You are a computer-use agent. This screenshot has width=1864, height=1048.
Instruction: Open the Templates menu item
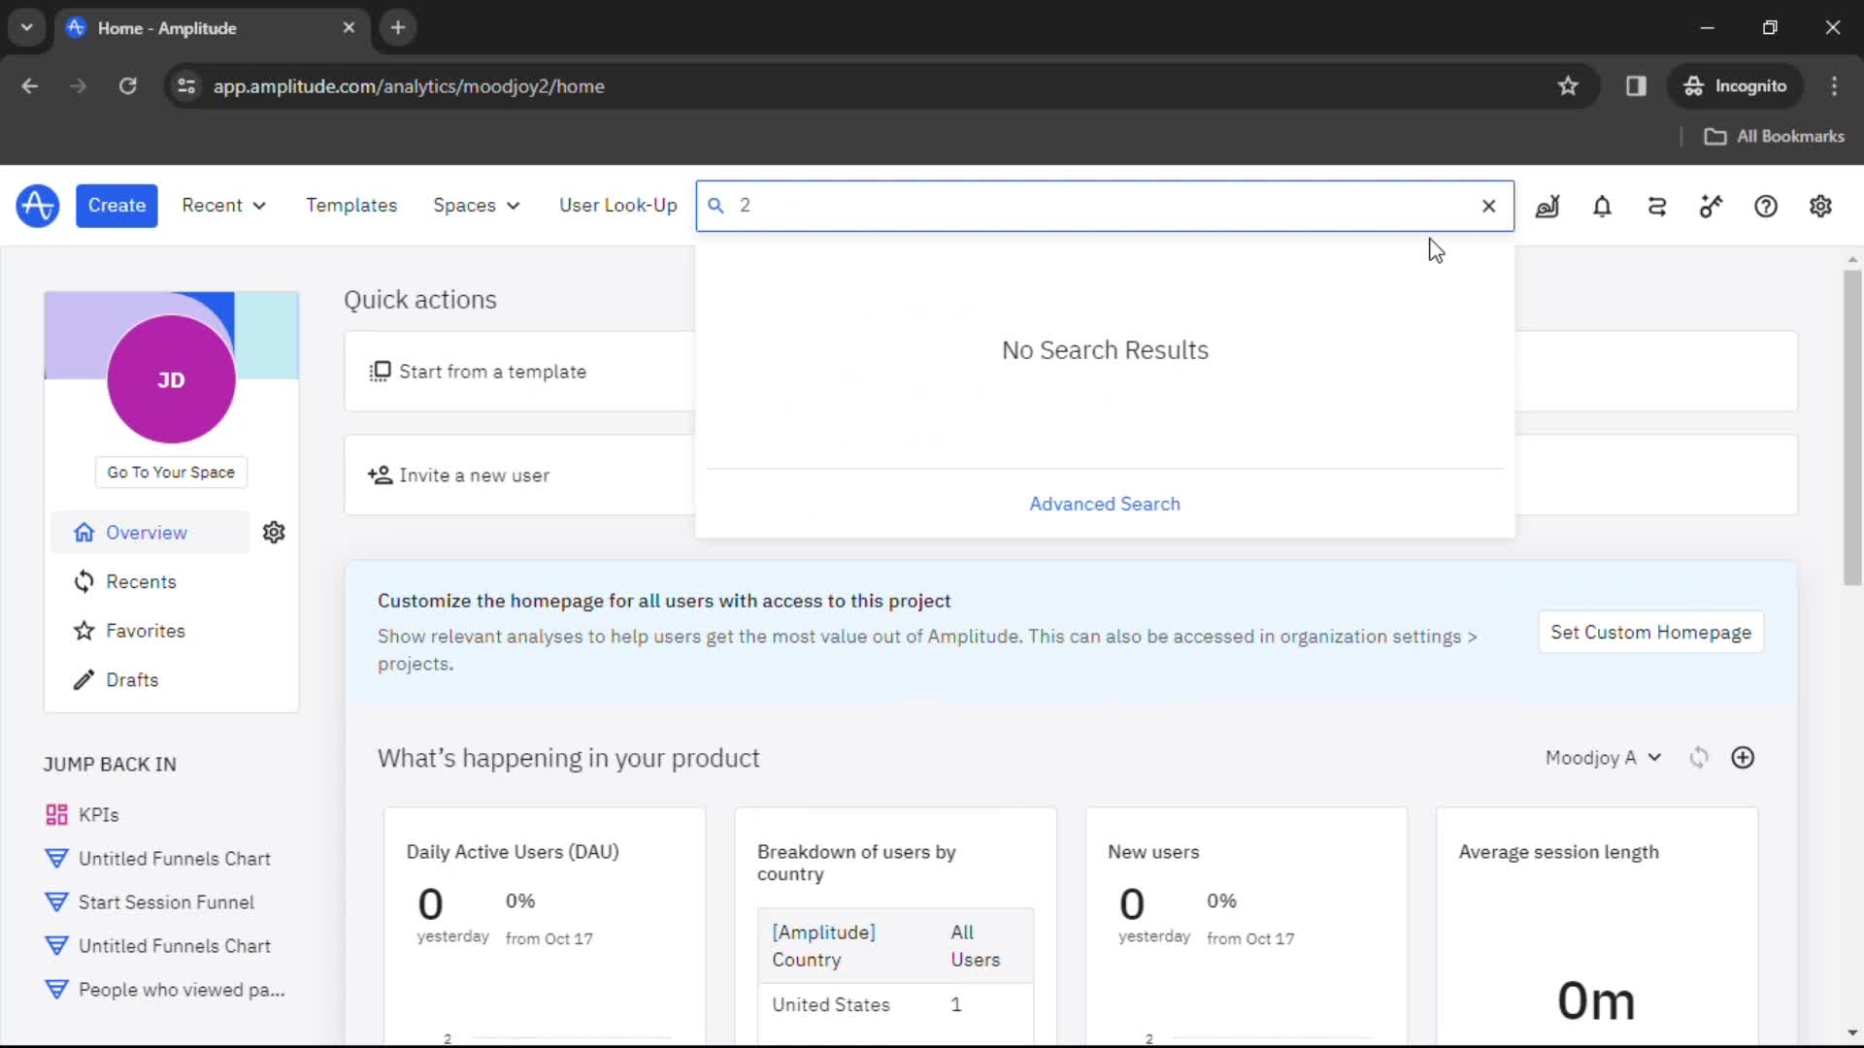tap(352, 205)
